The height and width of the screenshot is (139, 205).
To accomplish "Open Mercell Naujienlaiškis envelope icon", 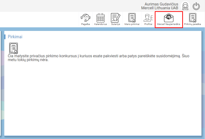I will [x=169, y=18].
